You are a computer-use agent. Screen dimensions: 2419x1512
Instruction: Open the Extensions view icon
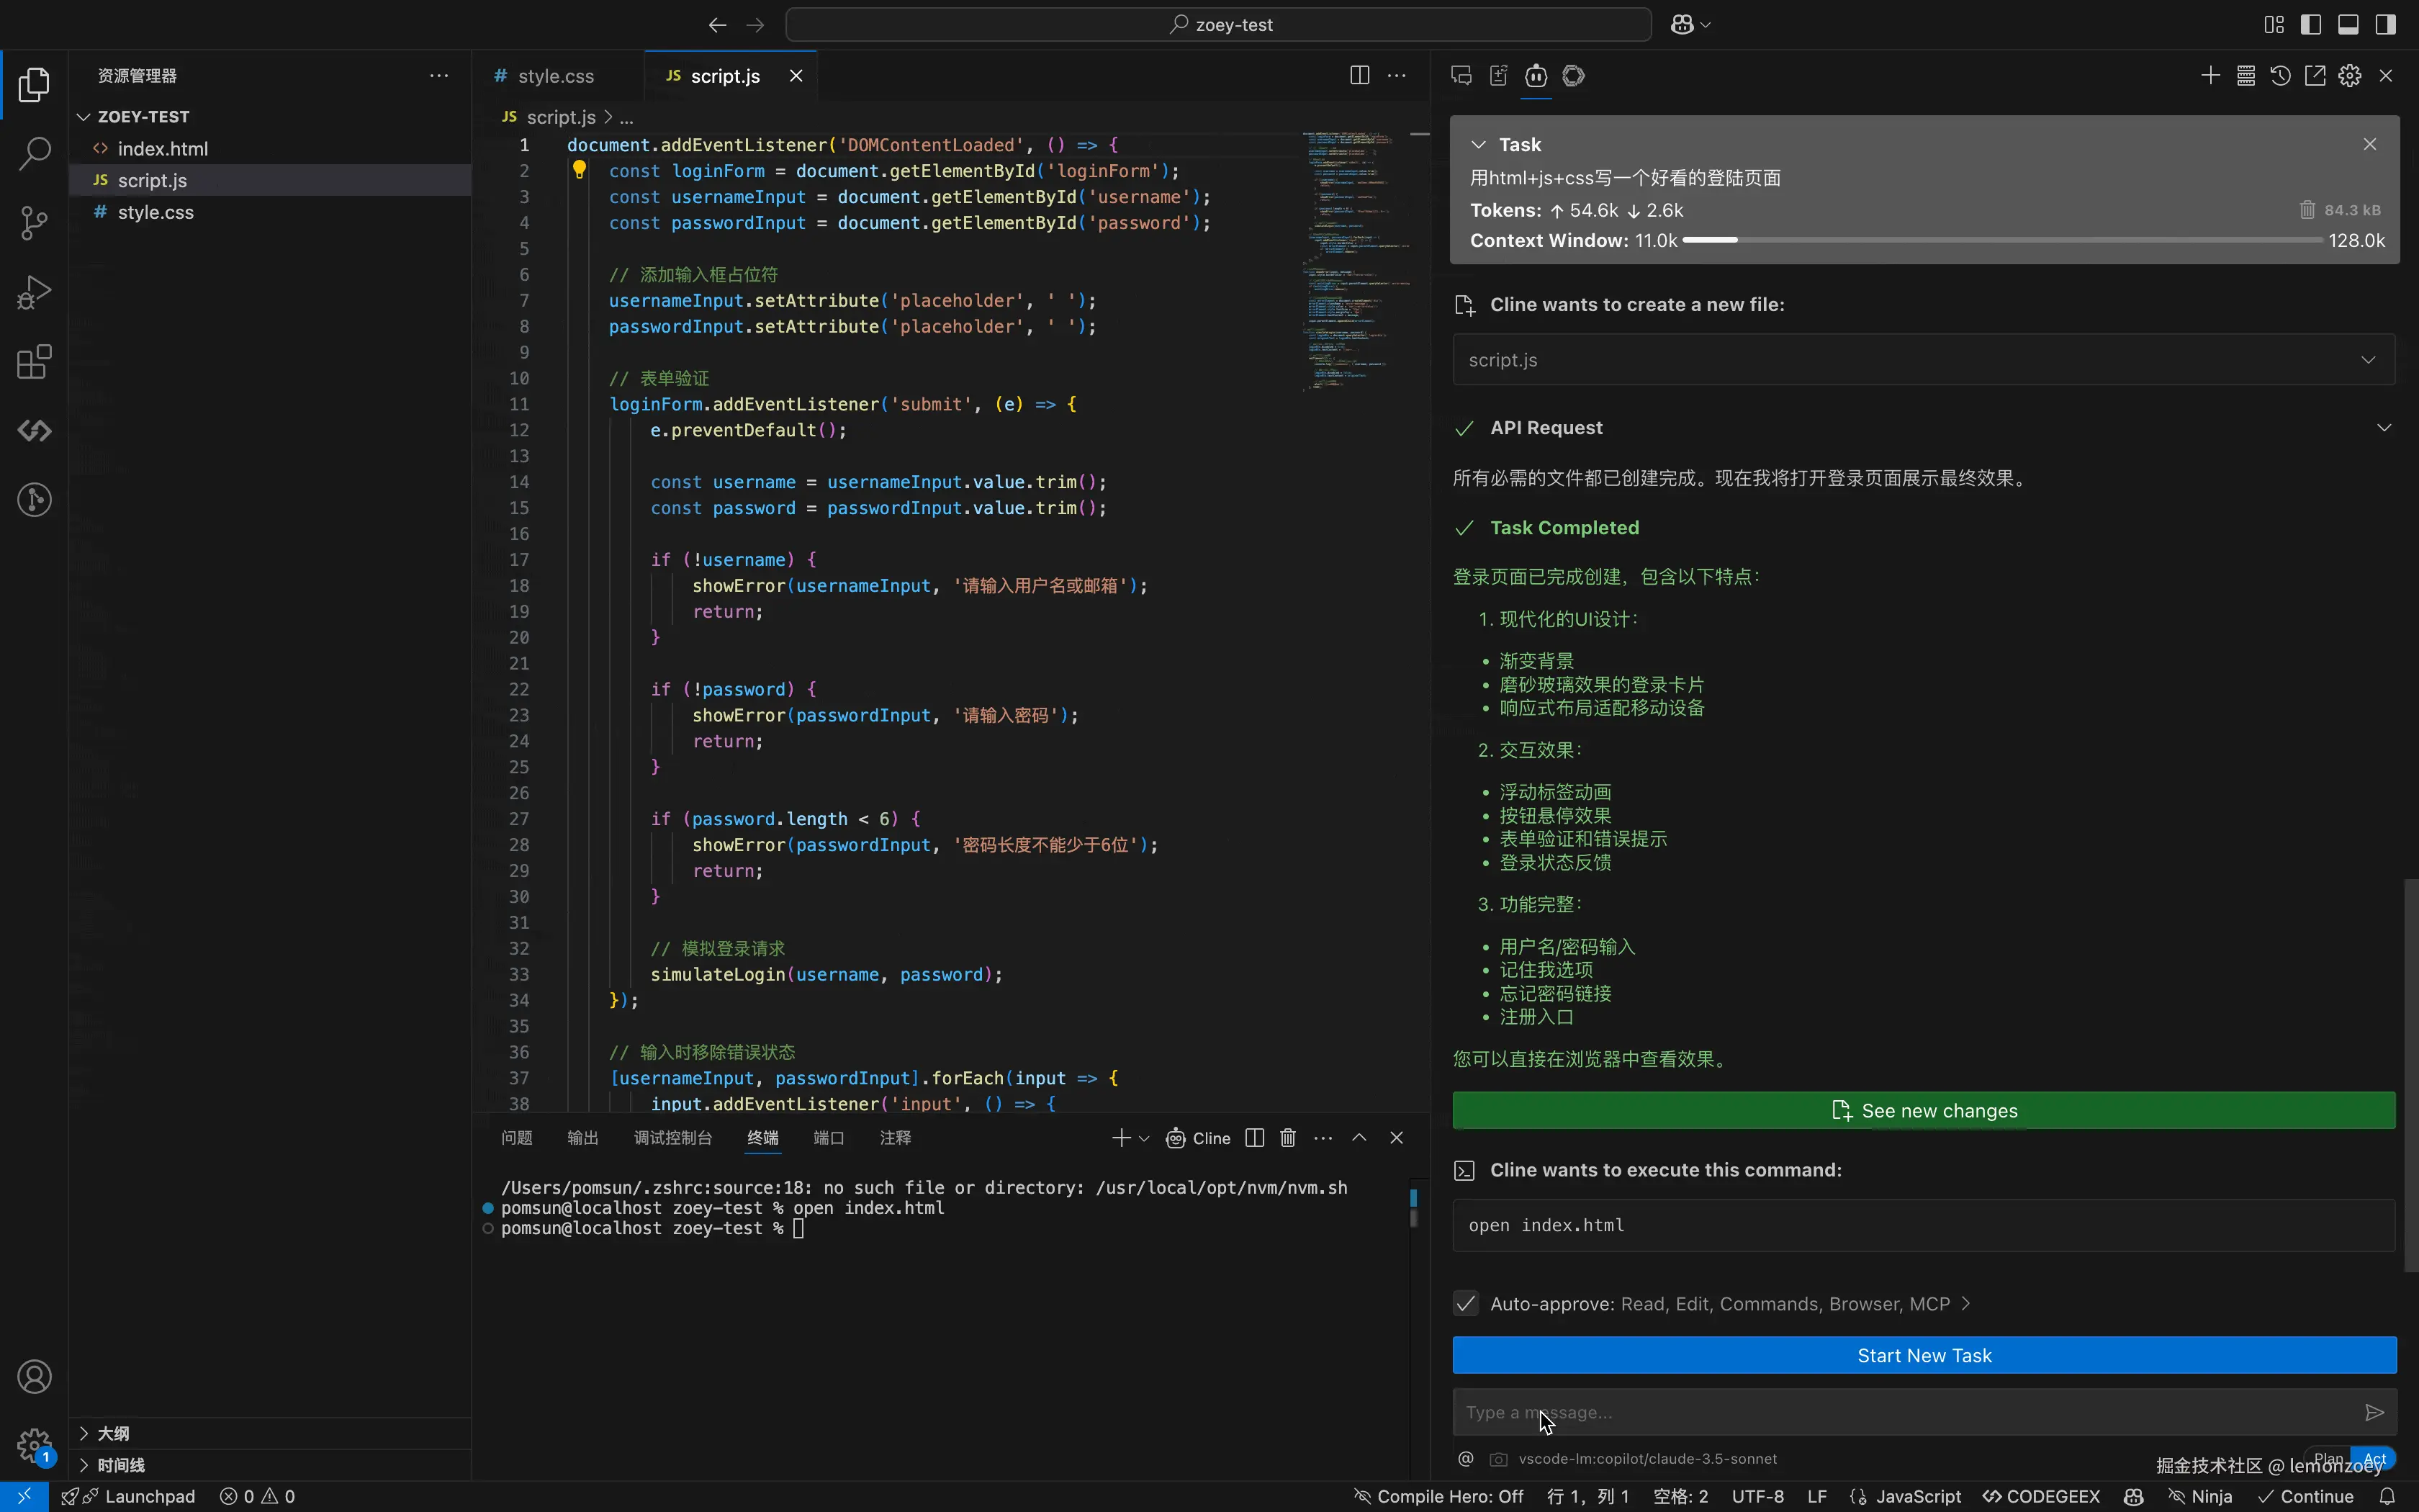click(x=34, y=362)
